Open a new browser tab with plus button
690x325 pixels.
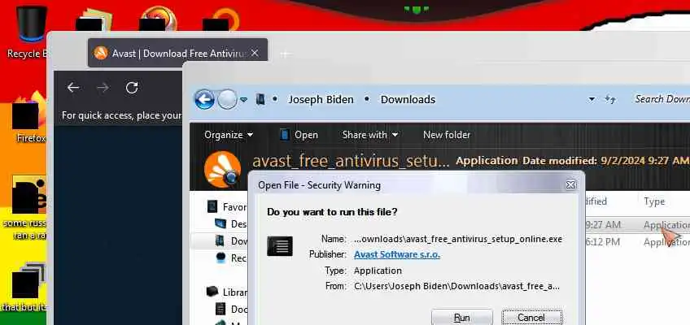coord(285,54)
